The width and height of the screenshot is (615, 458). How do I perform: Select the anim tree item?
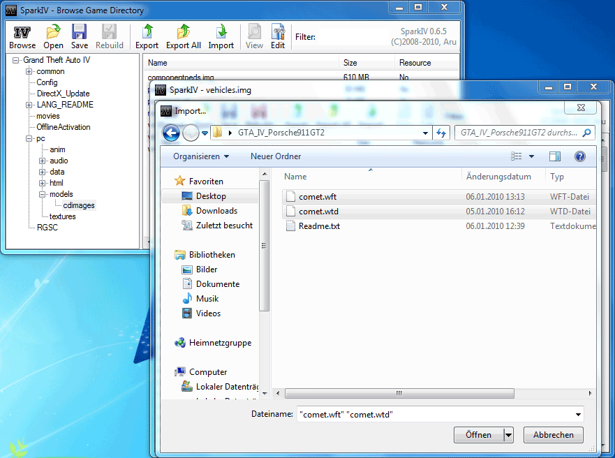click(57, 149)
